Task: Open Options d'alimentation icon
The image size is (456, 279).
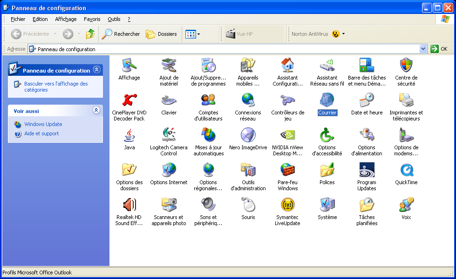Action: coord(367,135)
